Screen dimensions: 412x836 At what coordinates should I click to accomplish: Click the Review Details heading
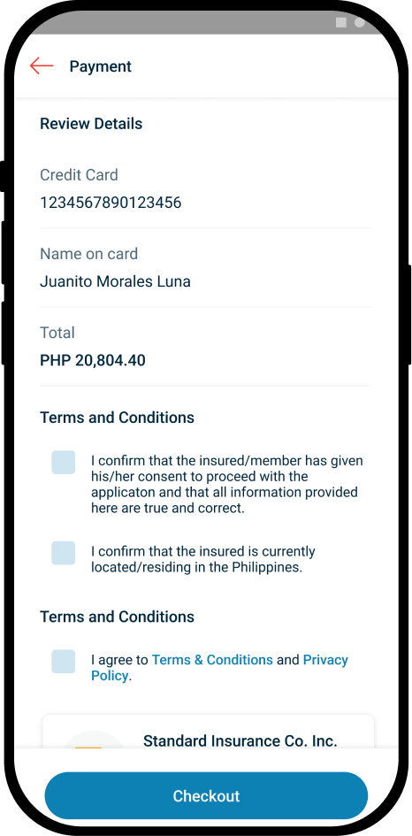tap(91, 124)
